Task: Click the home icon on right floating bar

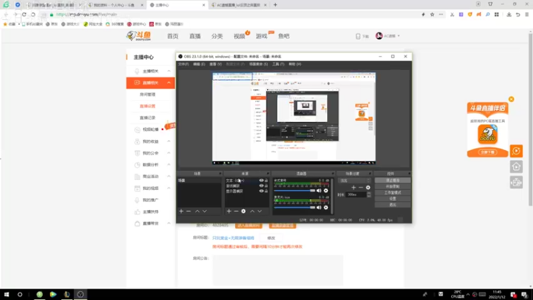Action: coord(516,167)
